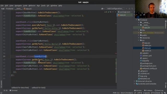The image size is (167, 94).
Task: Select .babelrc file icon
Action: pyautogui.click(x=141, y=53)
